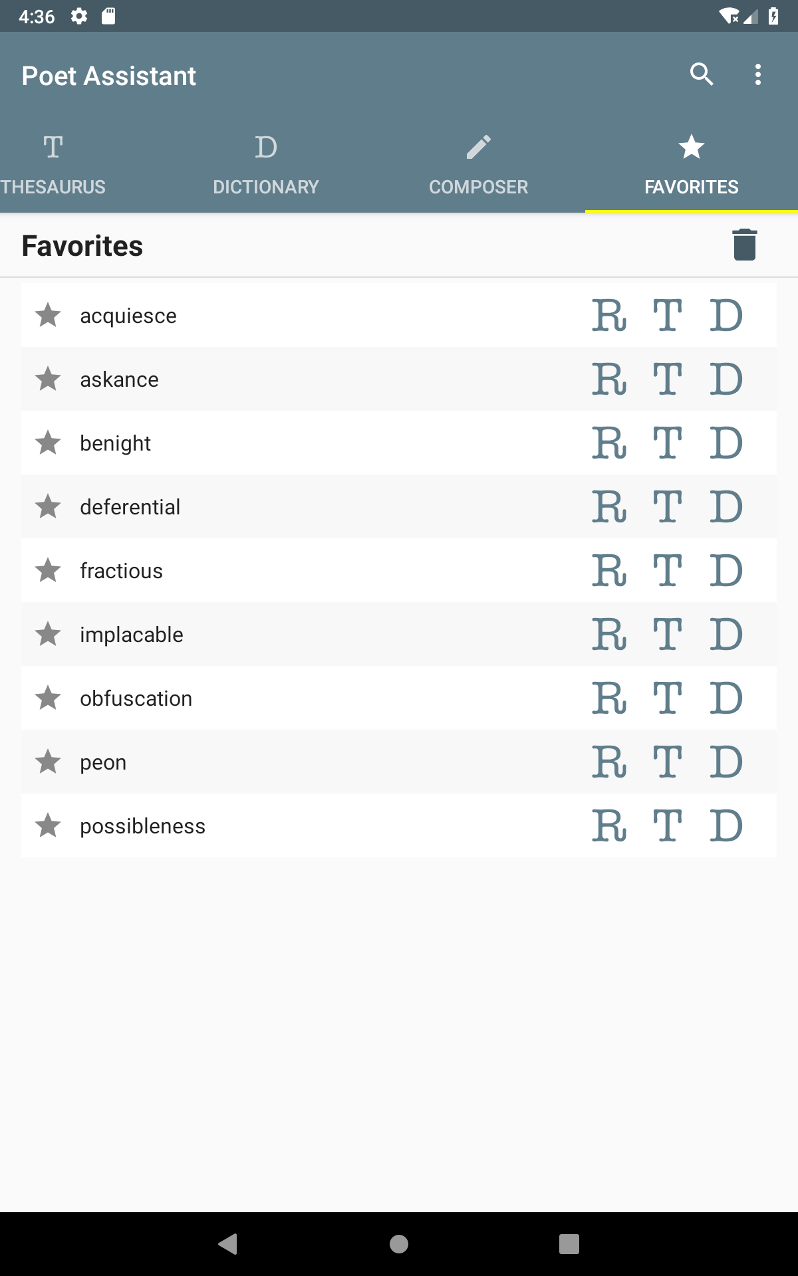Viewport: 798px width, 1276px height.
Task: Tap the word fractious
Action: point(122,571)
